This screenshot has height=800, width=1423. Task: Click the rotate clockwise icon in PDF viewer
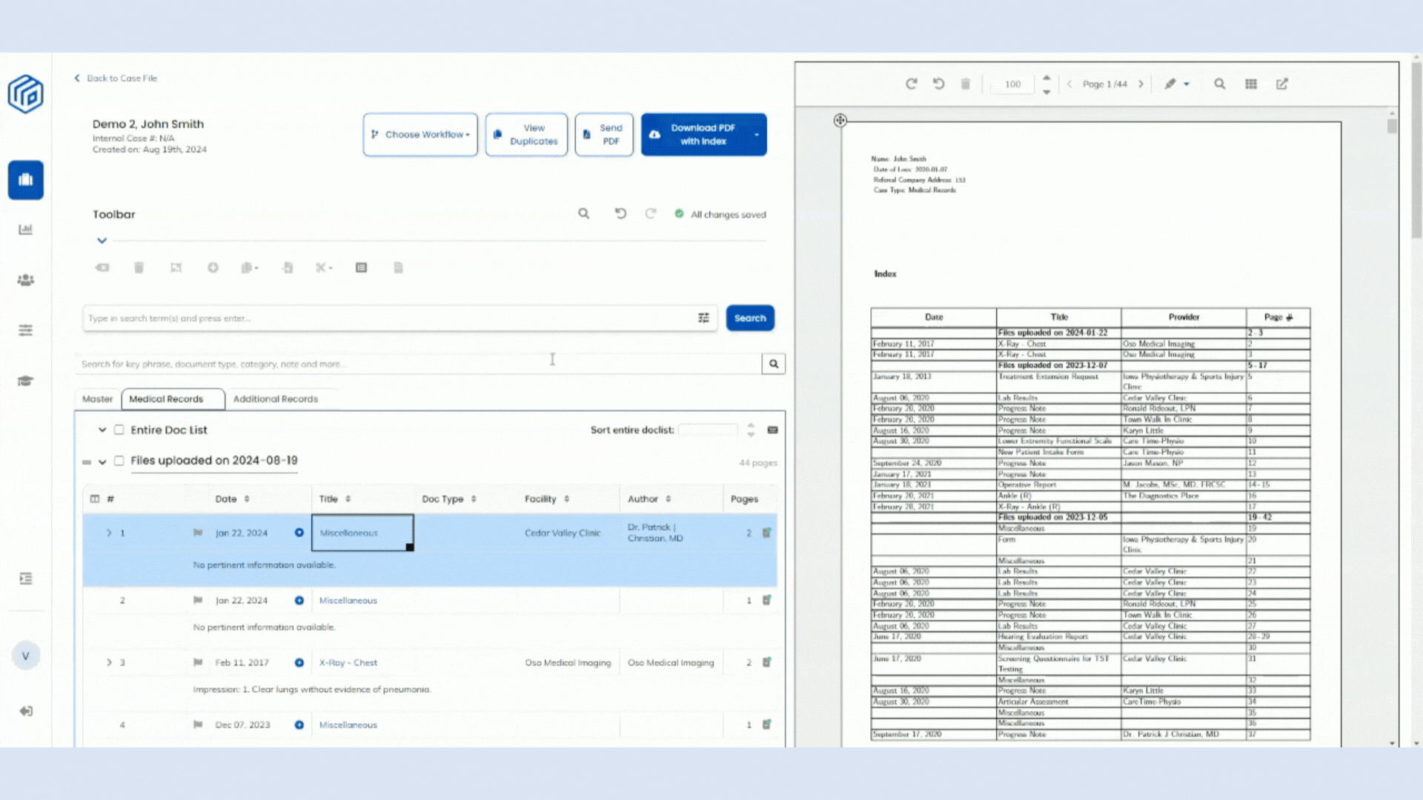(911, 84)
